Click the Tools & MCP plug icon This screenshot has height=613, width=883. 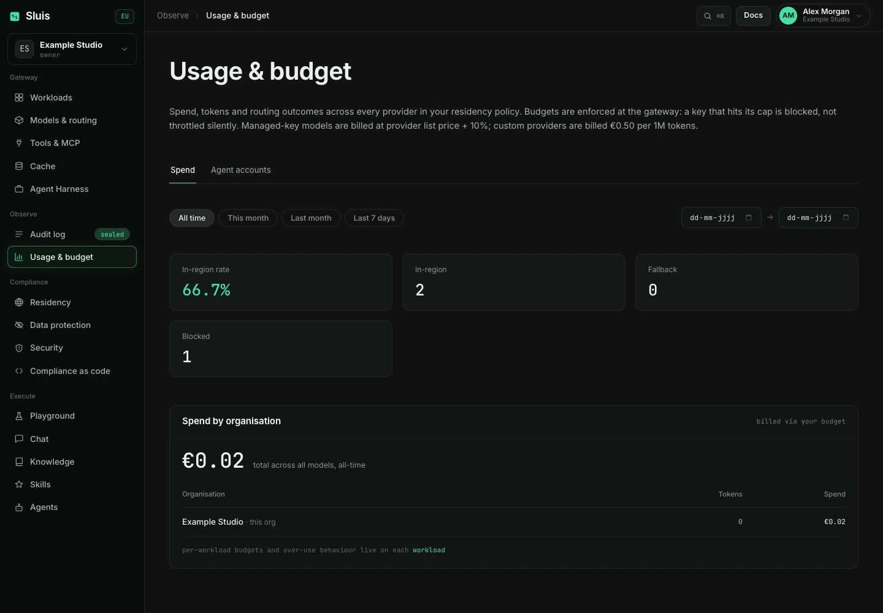tap(19, 143)
